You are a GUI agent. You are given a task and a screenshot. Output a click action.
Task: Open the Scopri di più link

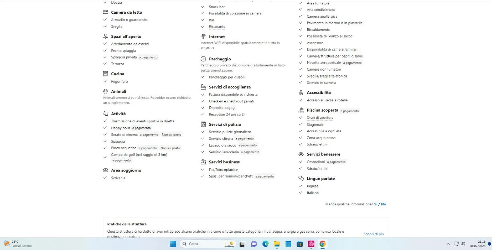click(373, 234)
